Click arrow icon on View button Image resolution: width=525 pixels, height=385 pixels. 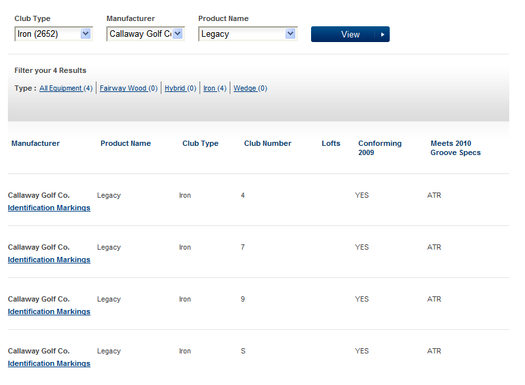pos(383,35)
